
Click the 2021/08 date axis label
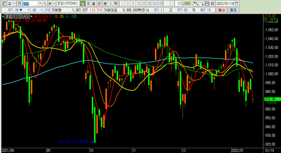8,150
